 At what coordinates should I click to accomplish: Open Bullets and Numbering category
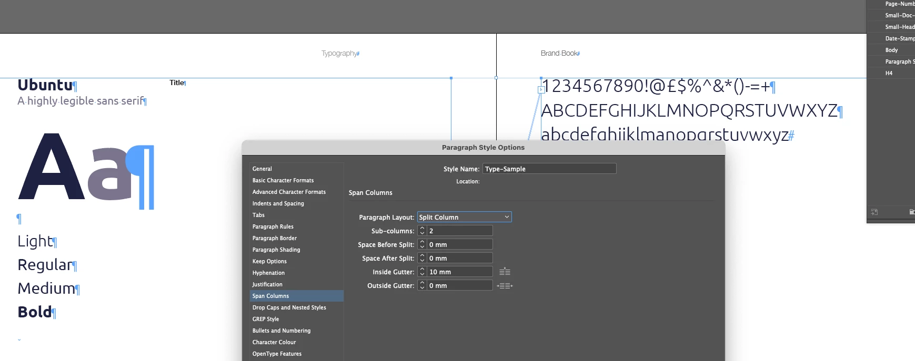[x=296, y=331]
